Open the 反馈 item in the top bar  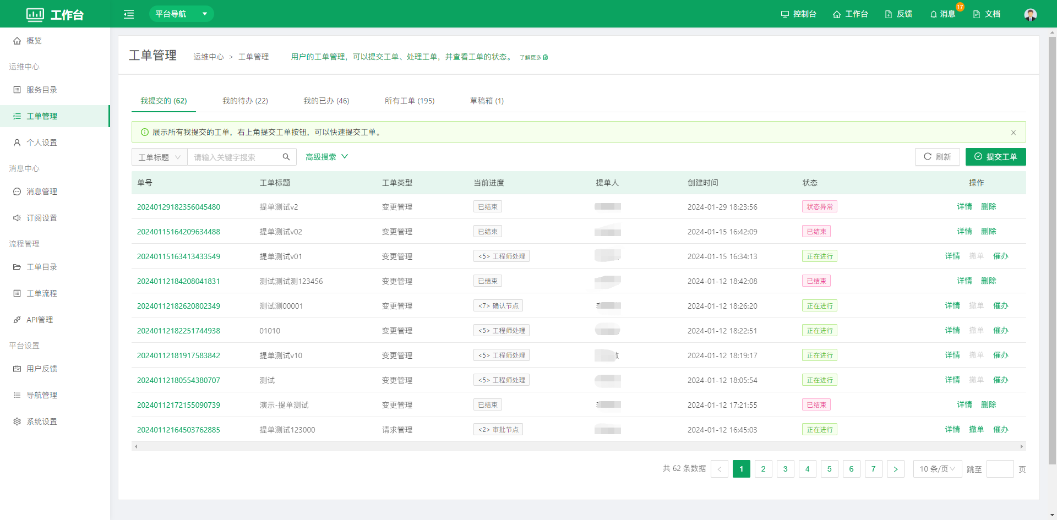tap(898, 14)
